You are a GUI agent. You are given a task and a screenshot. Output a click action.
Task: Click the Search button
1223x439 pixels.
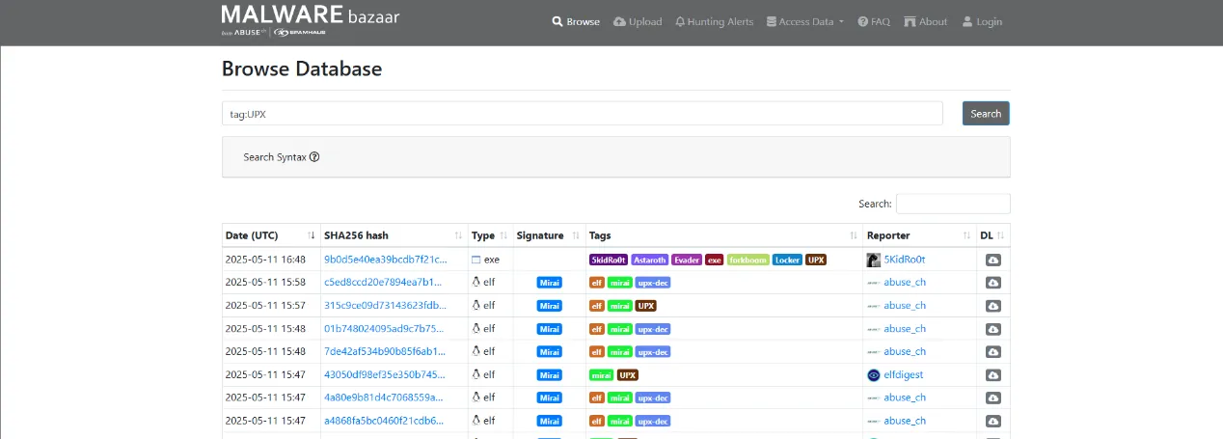tap(986, 114)
